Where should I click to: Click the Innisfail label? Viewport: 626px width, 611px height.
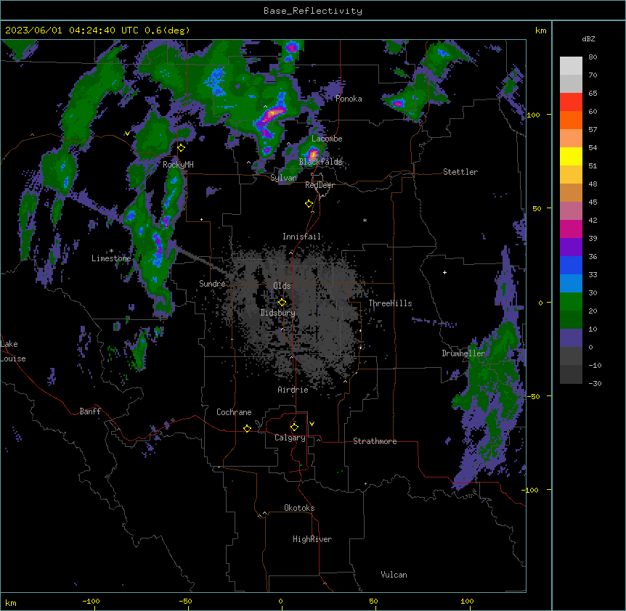(301, 237)
